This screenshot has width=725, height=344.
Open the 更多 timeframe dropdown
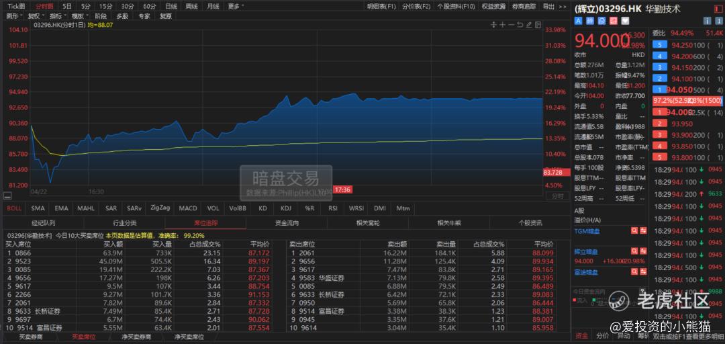tap(236, 7)
